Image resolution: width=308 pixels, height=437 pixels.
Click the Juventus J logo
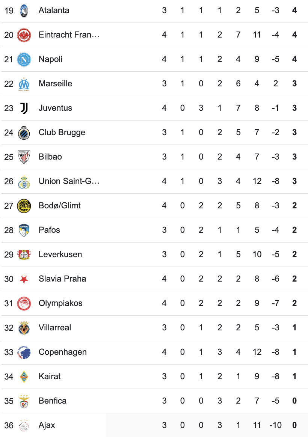coord(24,108)
